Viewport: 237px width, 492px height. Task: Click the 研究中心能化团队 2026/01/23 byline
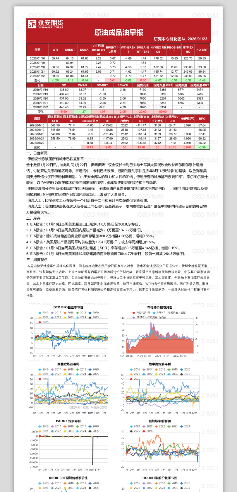tap(181, 39)
